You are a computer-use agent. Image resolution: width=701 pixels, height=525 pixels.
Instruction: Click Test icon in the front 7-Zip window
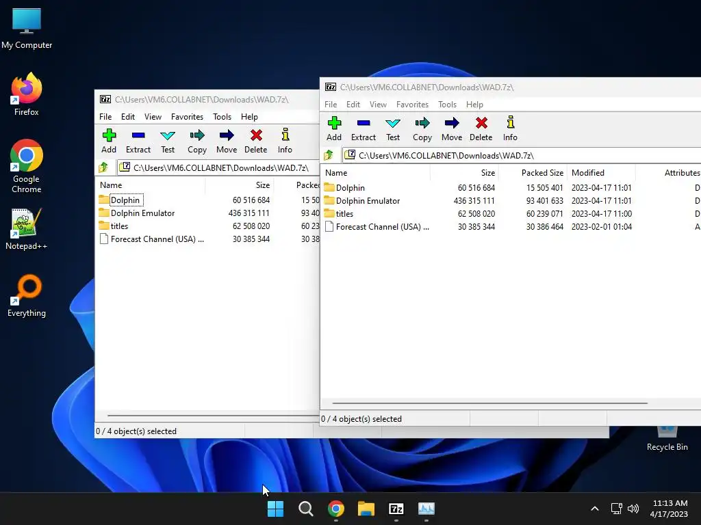pyautogui.click(x=393, y=123)
